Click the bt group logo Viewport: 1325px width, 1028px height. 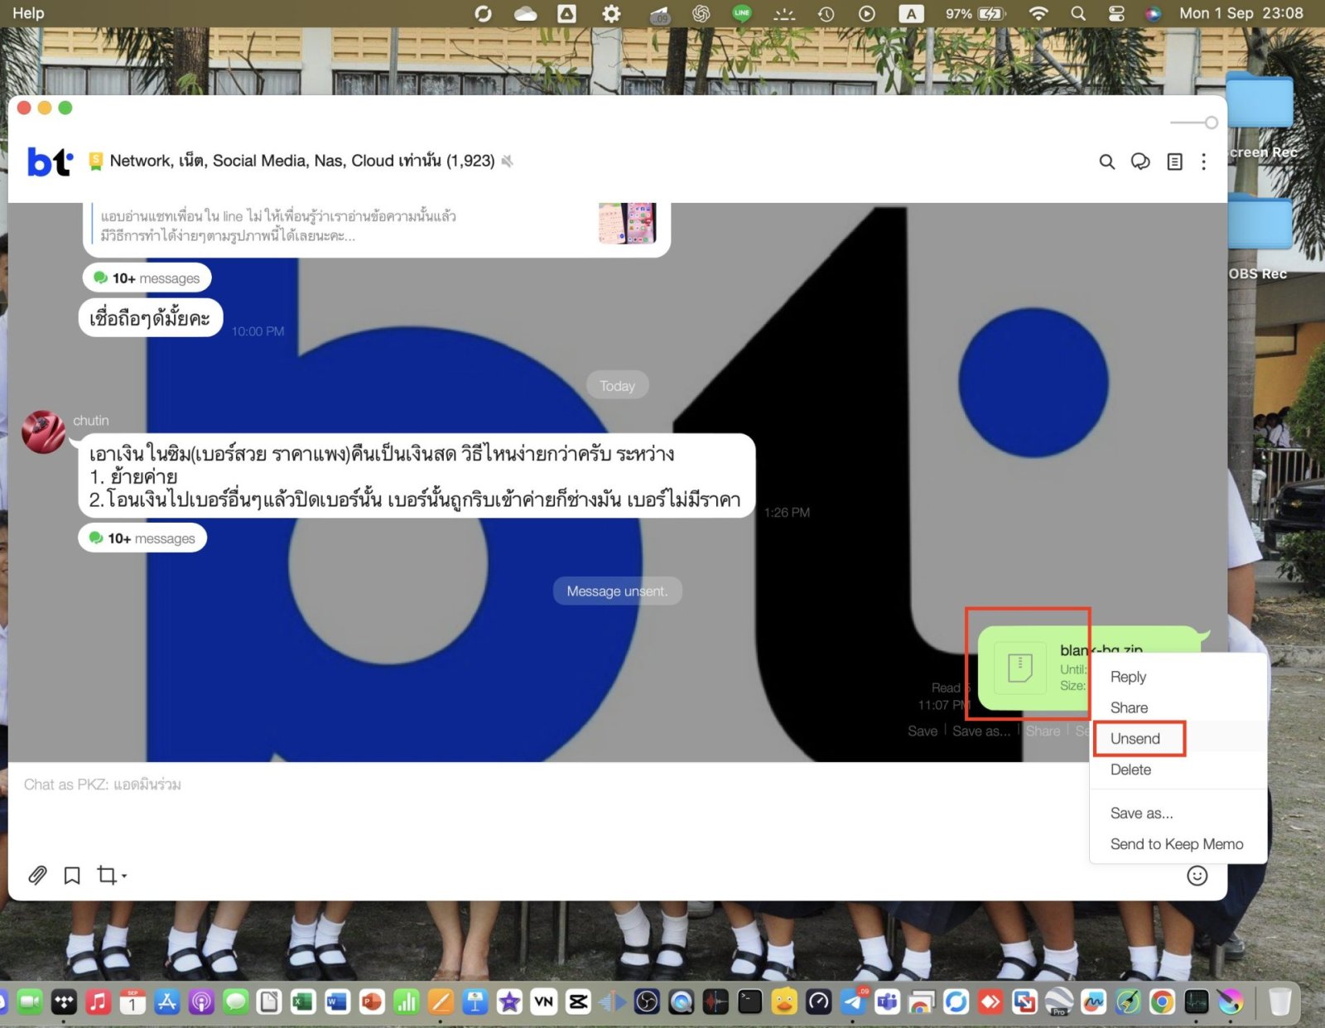coord(50,161)
